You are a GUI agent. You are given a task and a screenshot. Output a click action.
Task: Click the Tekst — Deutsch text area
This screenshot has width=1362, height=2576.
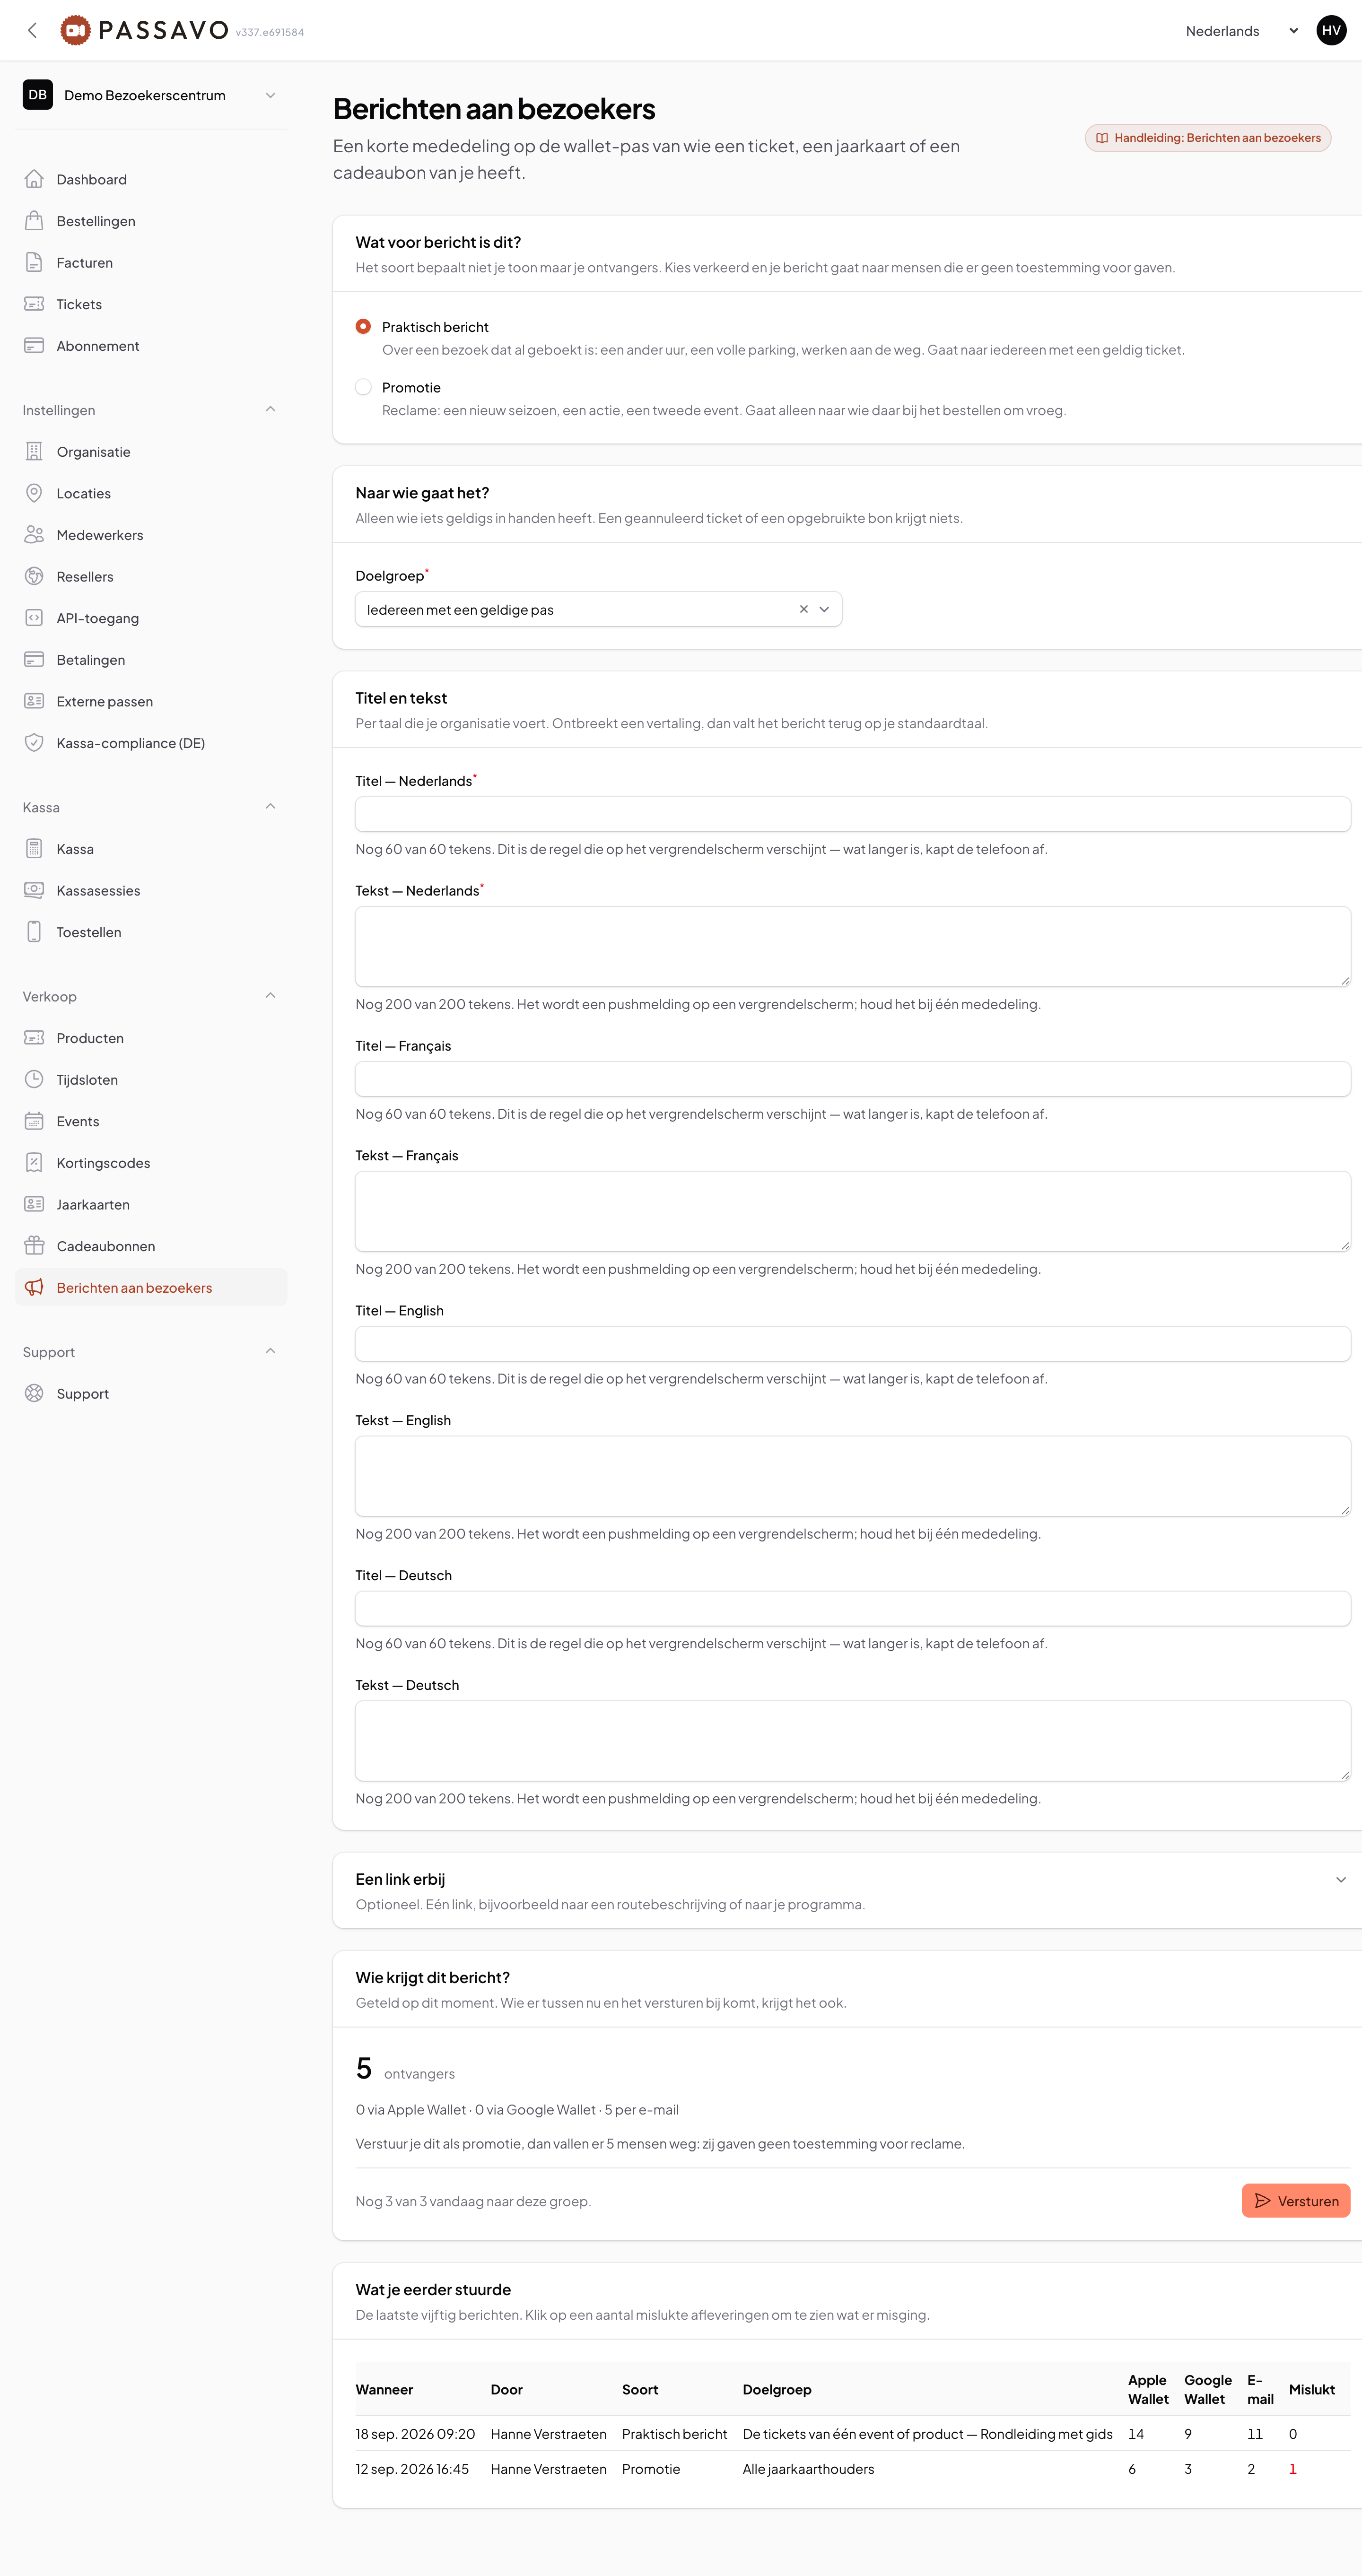click(x=852, y=1741)
